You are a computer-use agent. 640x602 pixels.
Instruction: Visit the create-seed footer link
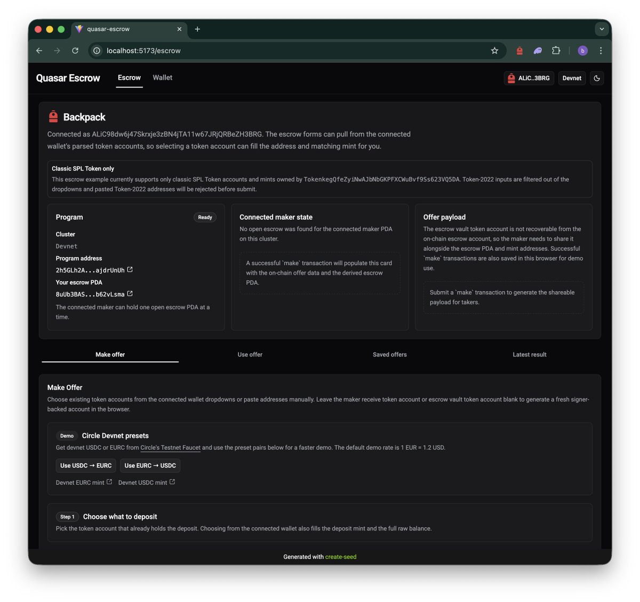coord(341,557)
